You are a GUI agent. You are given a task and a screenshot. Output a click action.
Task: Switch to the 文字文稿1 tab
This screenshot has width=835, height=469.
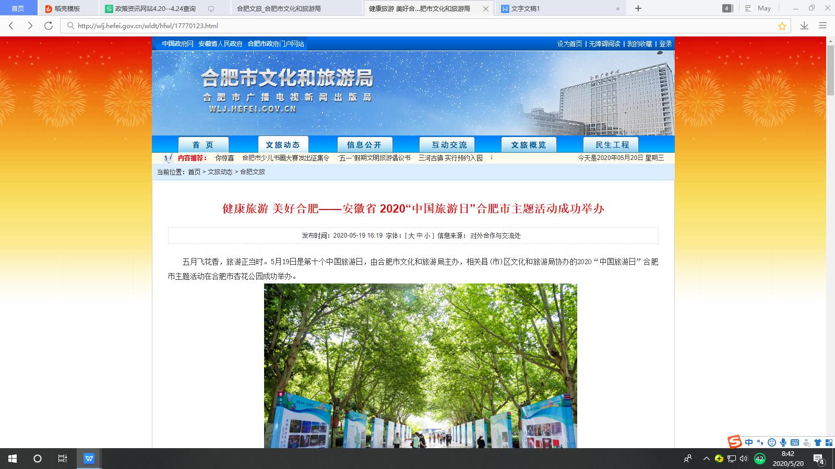tap(560, 8)
